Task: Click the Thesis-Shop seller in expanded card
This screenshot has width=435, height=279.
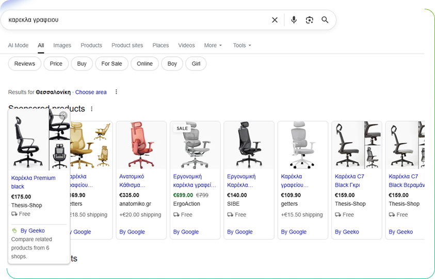Action: [27, 205]
